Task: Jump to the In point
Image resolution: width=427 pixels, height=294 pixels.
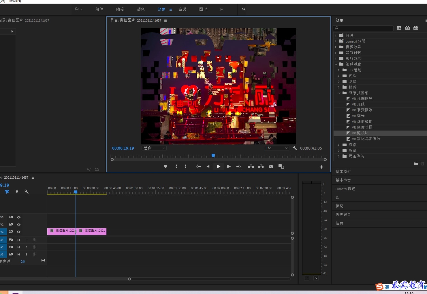Action: [x=198, y=167]
